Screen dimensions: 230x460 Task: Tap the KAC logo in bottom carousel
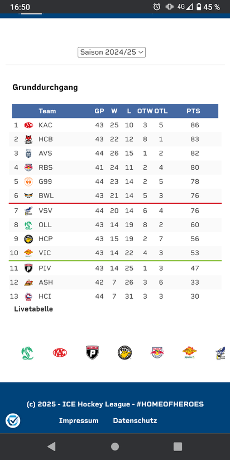(x=60, y=353)
